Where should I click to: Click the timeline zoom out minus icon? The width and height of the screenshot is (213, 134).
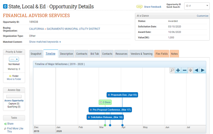[x=184, y=70]
